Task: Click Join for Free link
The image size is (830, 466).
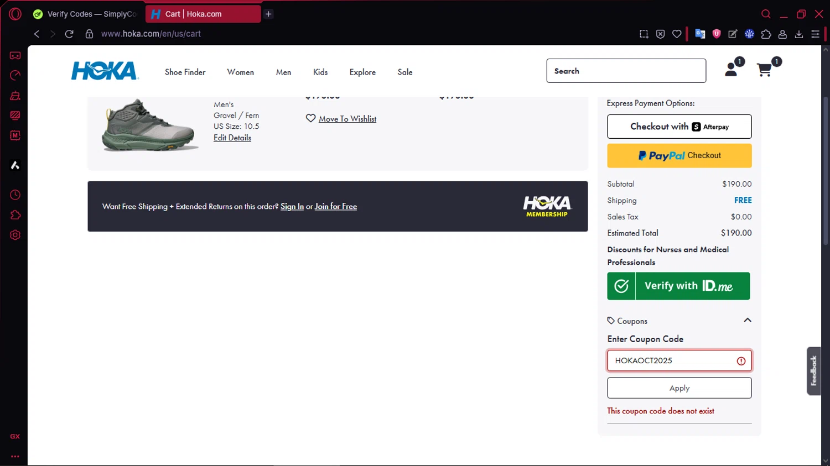Action: point(336,206)
